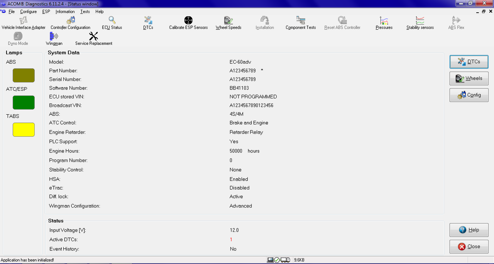The image size is (494, 264).
Task: Click the ABS lamp indicator
Action: point(24,76)
